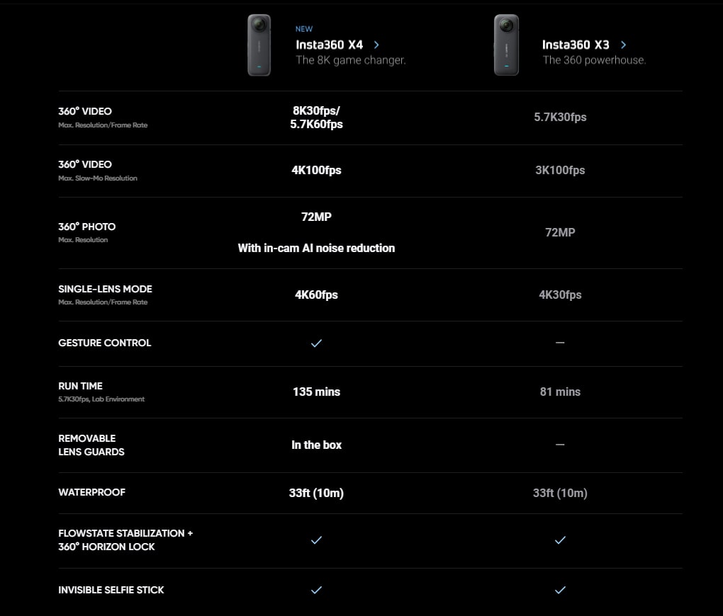Click the 'INVISIBLE SELFIE STICK' row label
Image resolution: width=723 pixels, height=616 pixels.
[111, 590]
